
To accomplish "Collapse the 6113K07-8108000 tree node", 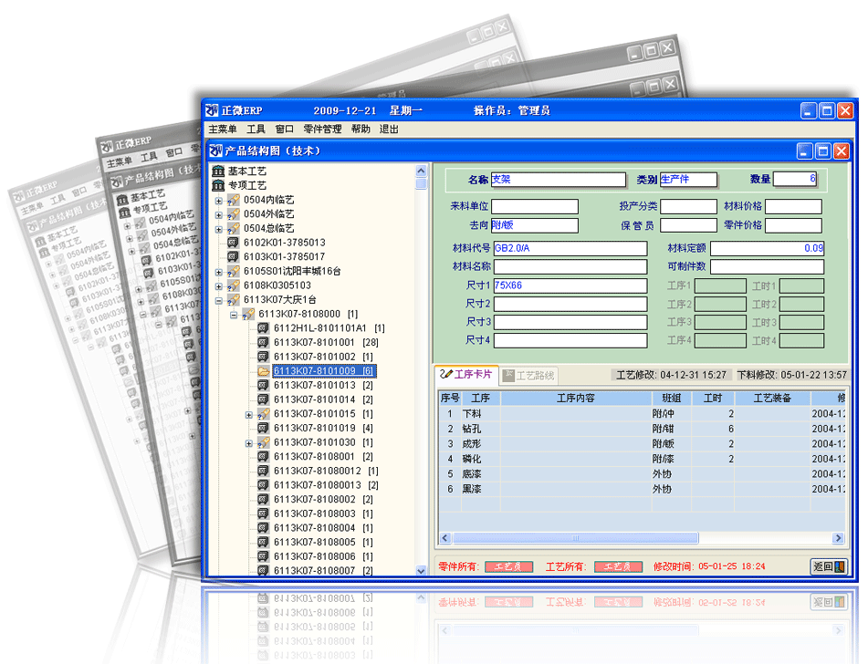I will pos(234,315).
